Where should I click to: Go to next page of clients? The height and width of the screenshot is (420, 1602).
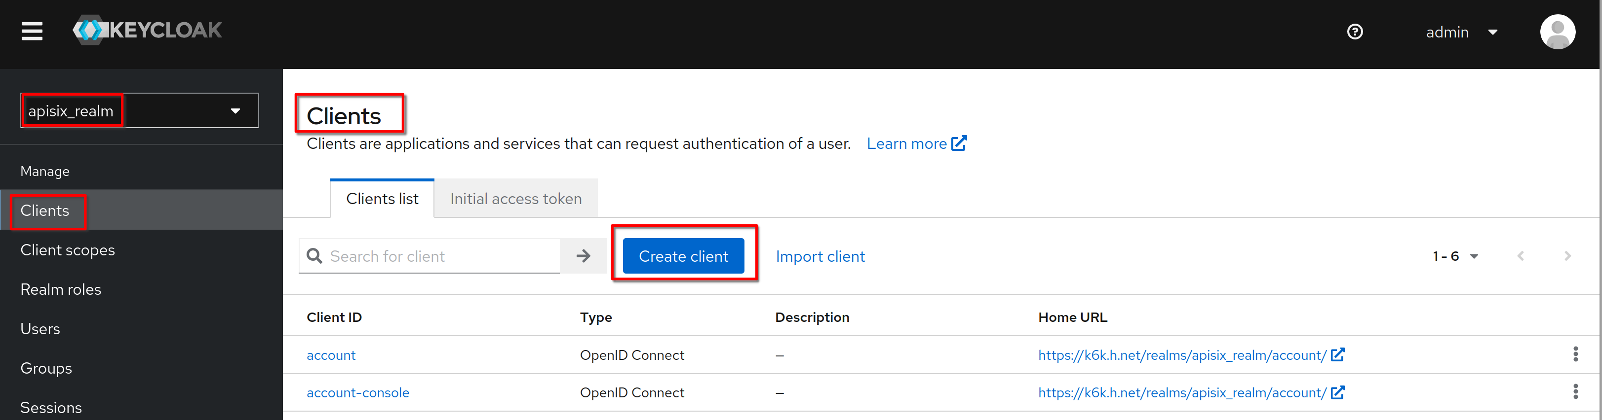[x=1567, y=256]
